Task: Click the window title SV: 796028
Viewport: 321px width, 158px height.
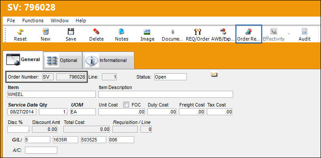Action: pyautogui.click(x=31, y=8)
